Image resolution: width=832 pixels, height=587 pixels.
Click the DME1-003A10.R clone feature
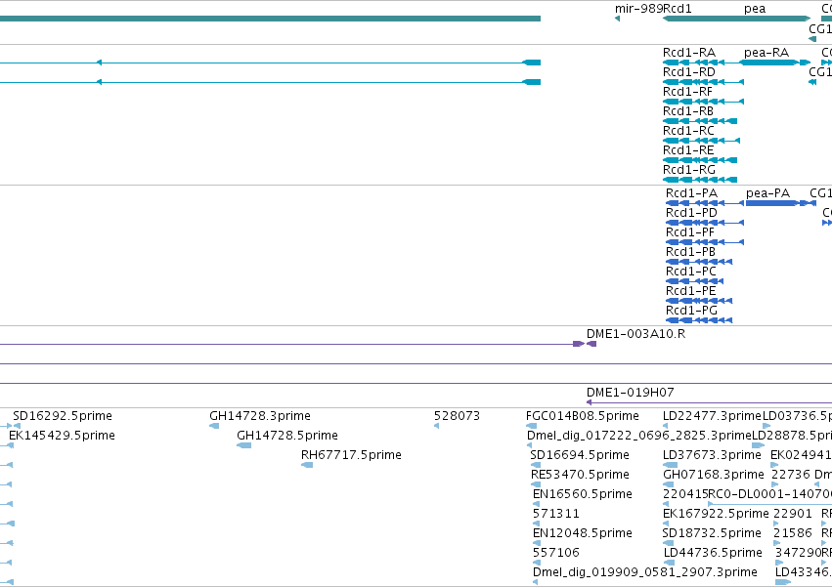591,344
